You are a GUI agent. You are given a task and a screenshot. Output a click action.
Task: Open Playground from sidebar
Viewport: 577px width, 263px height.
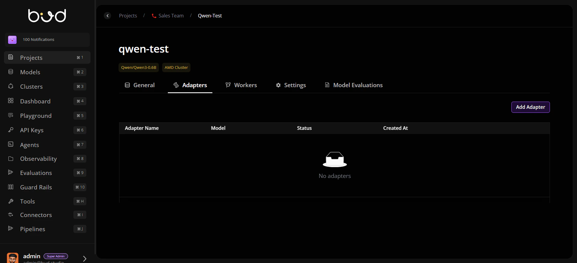47,116
